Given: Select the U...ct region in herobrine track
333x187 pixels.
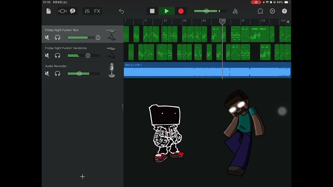Looking at the screenshot, I should 265,52.
